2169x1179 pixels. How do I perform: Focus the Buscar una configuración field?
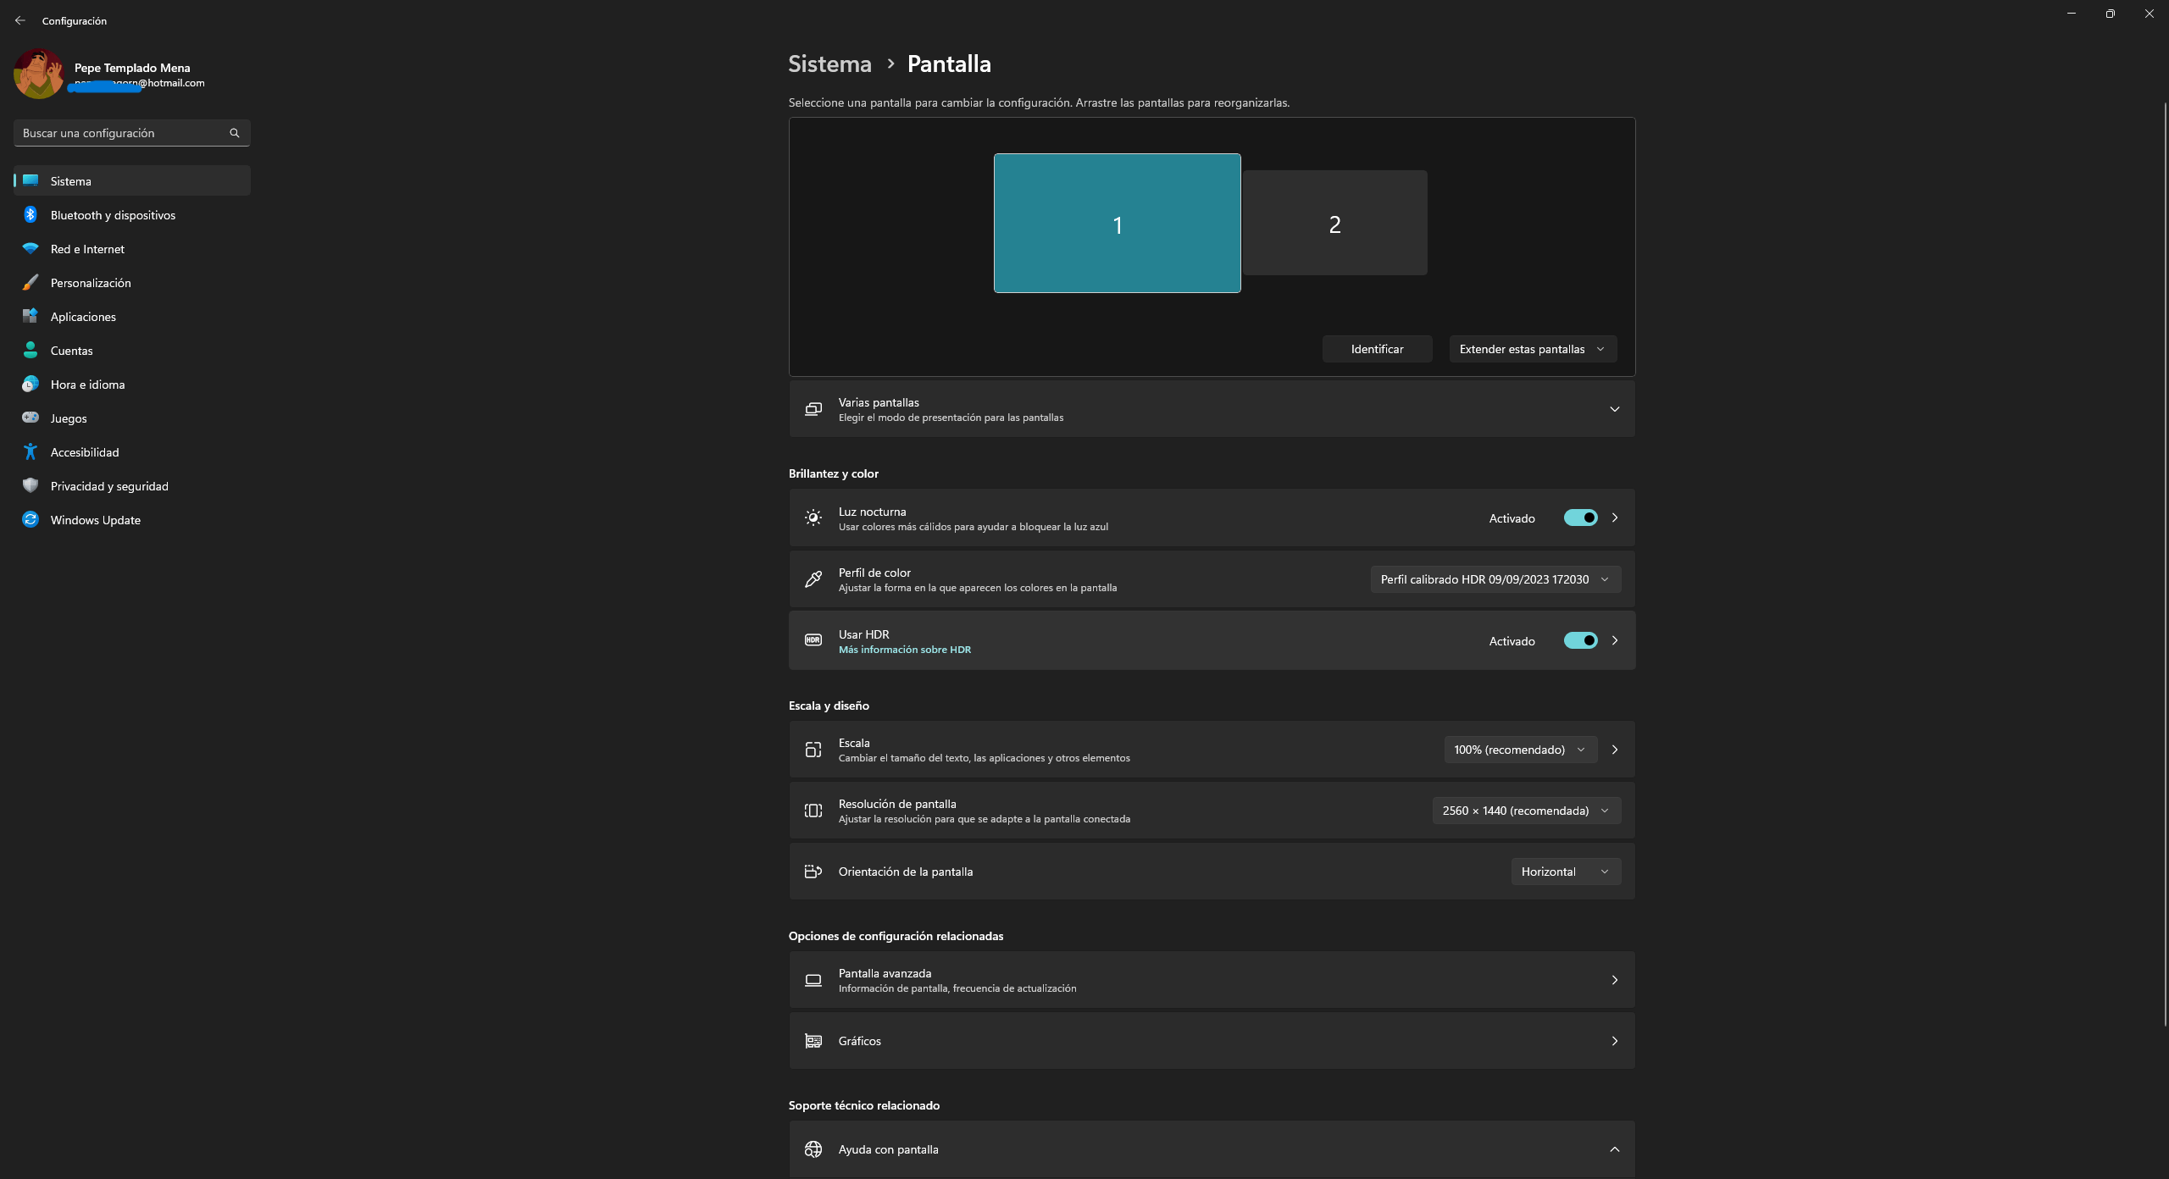tap(119, 133)
